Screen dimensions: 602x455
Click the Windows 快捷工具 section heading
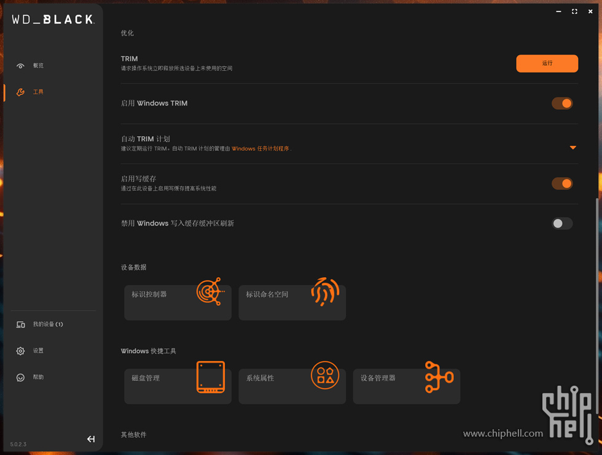pyautogui.click(x=148, y=351)
